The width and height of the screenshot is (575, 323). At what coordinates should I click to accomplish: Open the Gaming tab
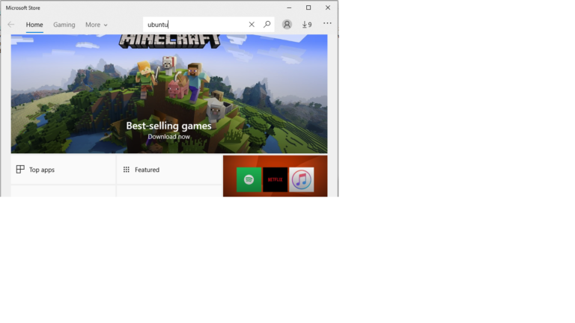[64, 25]
